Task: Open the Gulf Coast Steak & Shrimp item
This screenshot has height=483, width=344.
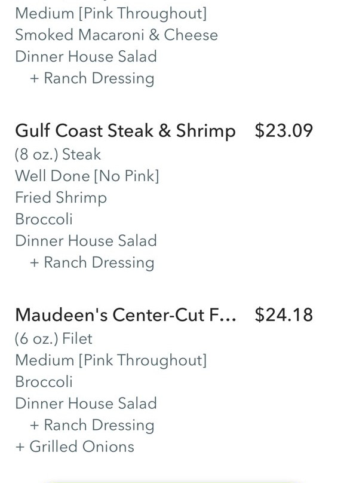Action: coord(125,130)
